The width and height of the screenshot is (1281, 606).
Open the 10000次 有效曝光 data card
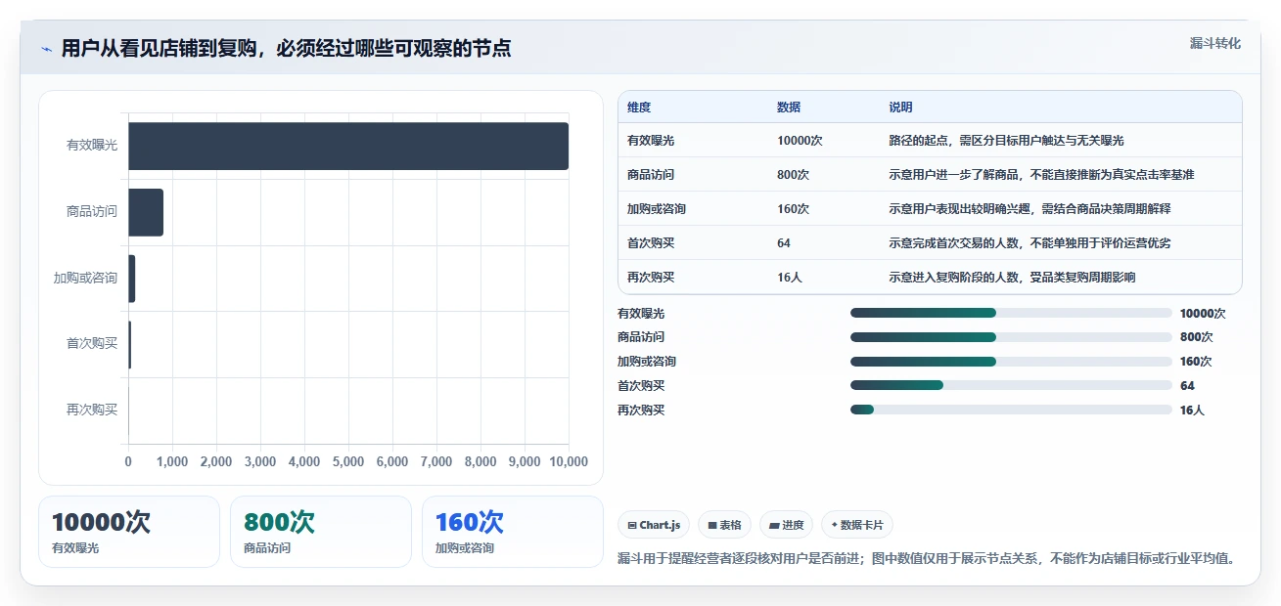(129, 532)
